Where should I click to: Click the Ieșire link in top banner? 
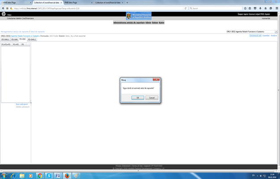tap(246, 14)
